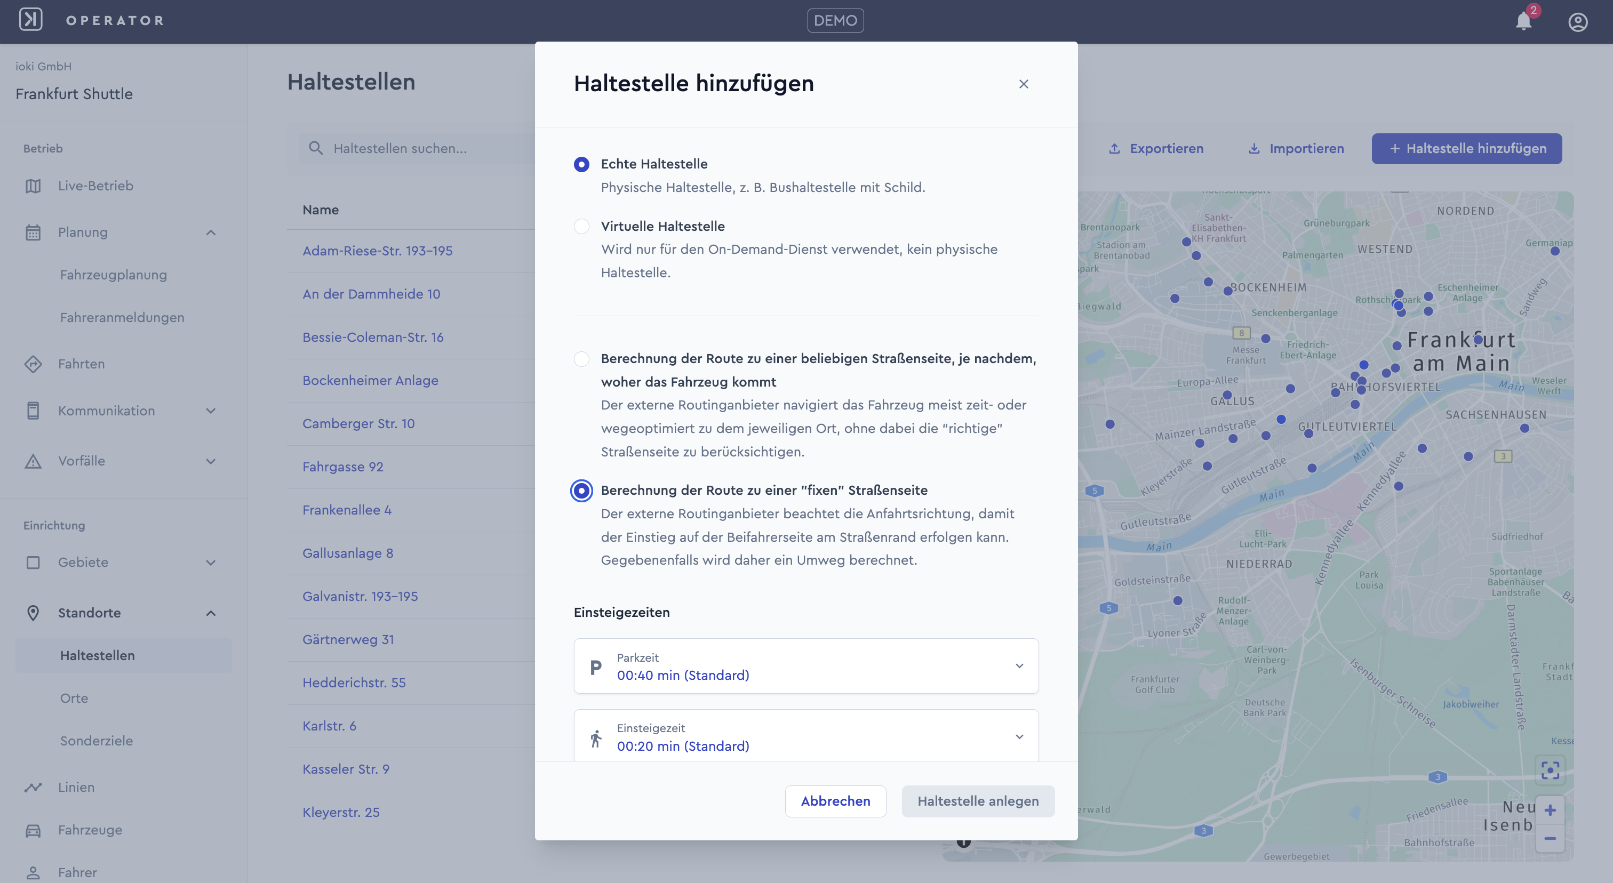Zoom in on the map
The width and height of the screenshot is (1613, 883).
[x=1550, y=810]
